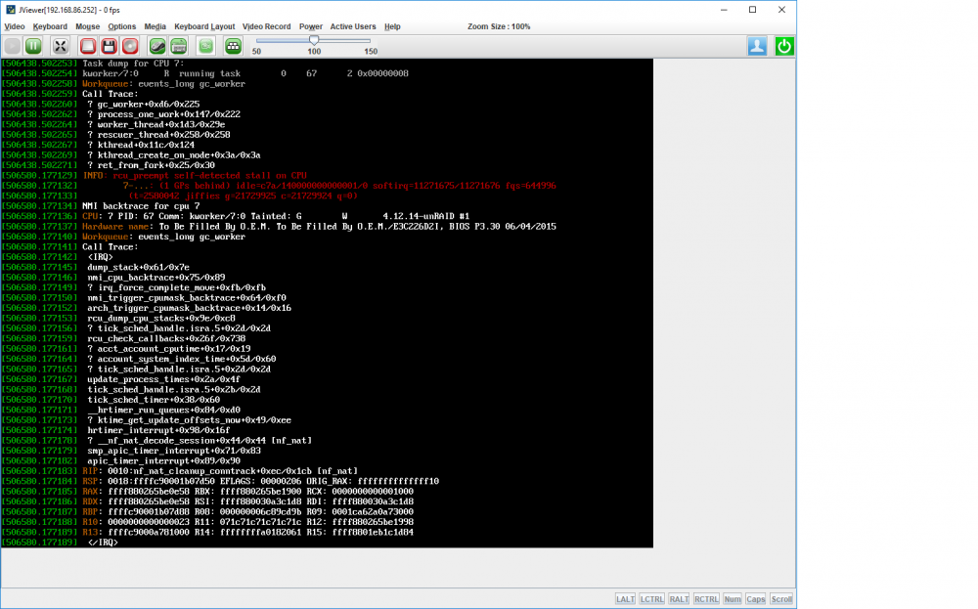Open the Help menu

392,26
